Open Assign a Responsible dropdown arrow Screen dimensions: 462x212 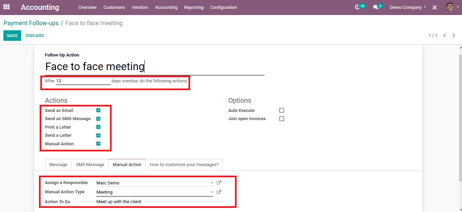pos(212,183)
